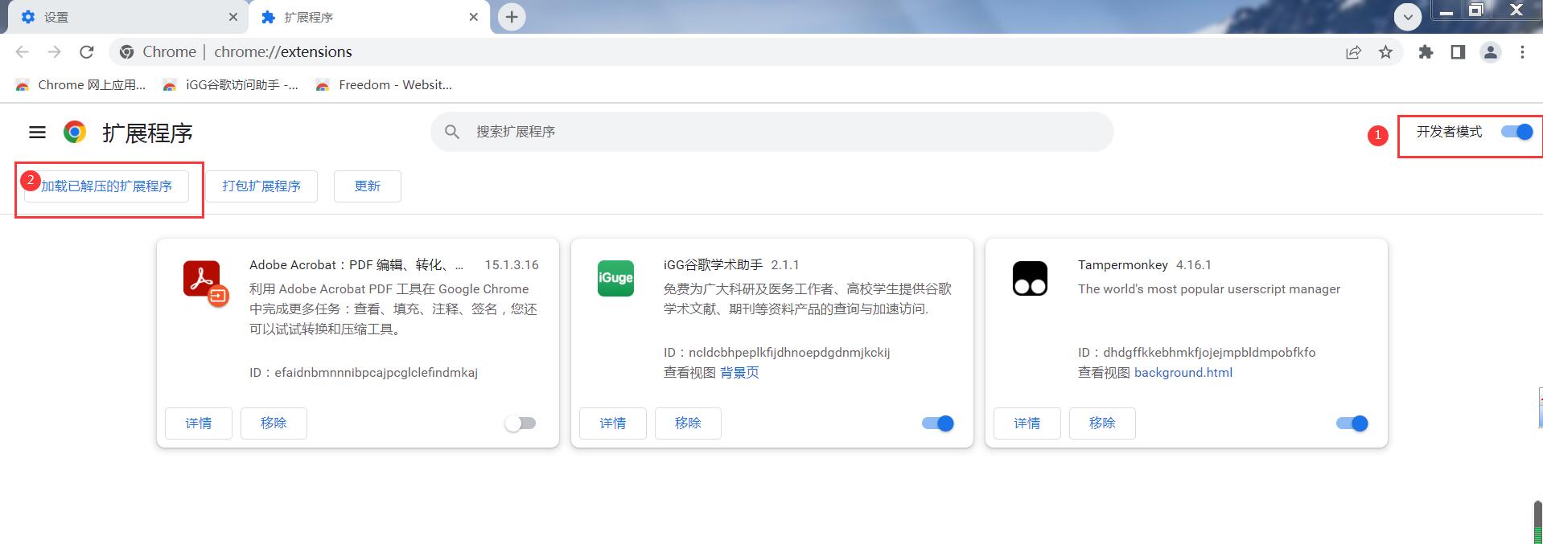Go back with the browser back arrow
This screenshot has height=544, width=1543.
[x=22, y=52]
